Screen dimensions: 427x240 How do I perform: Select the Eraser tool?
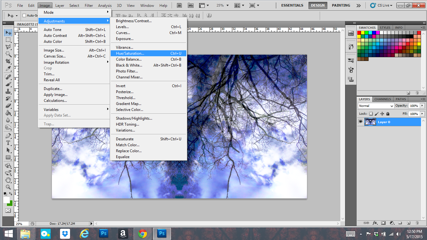point(8,106)
